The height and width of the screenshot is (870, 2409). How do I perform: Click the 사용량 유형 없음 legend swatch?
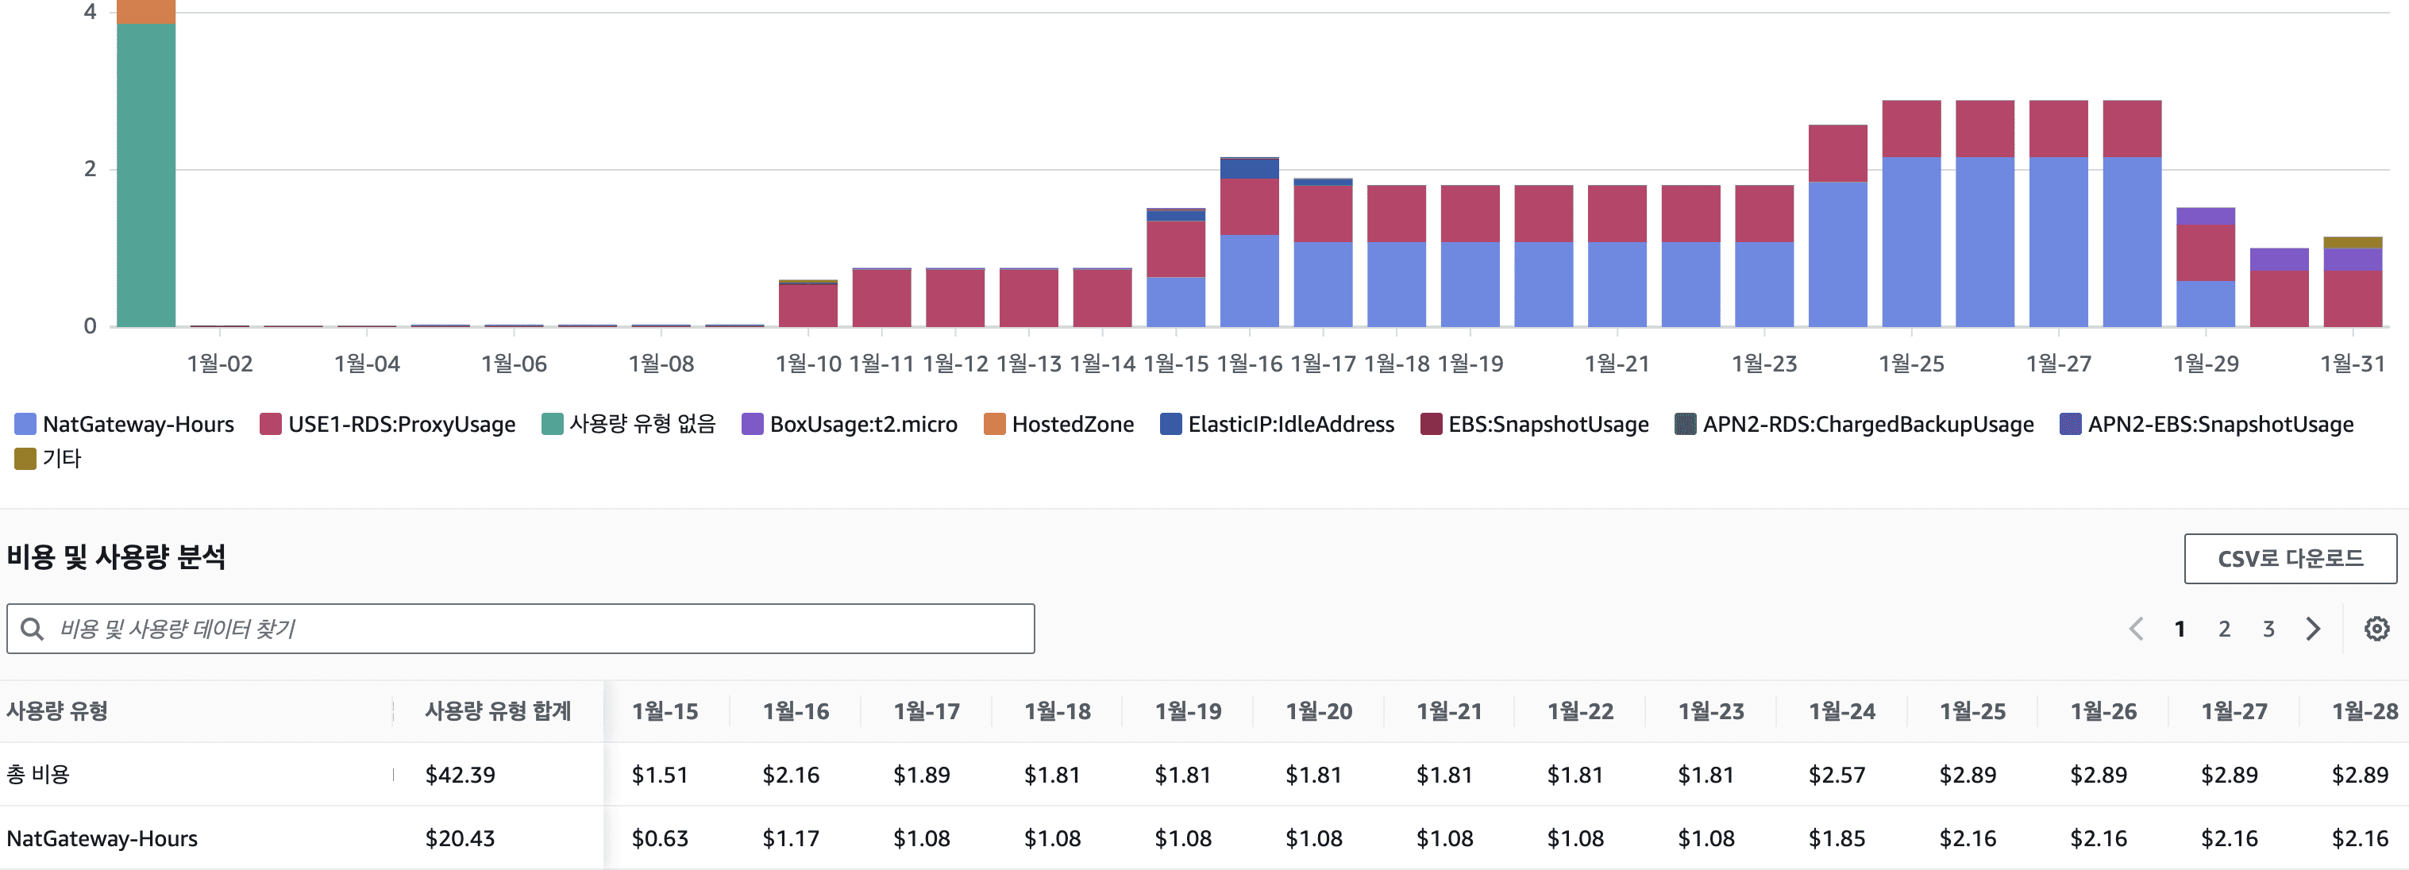tap(552, 424)
